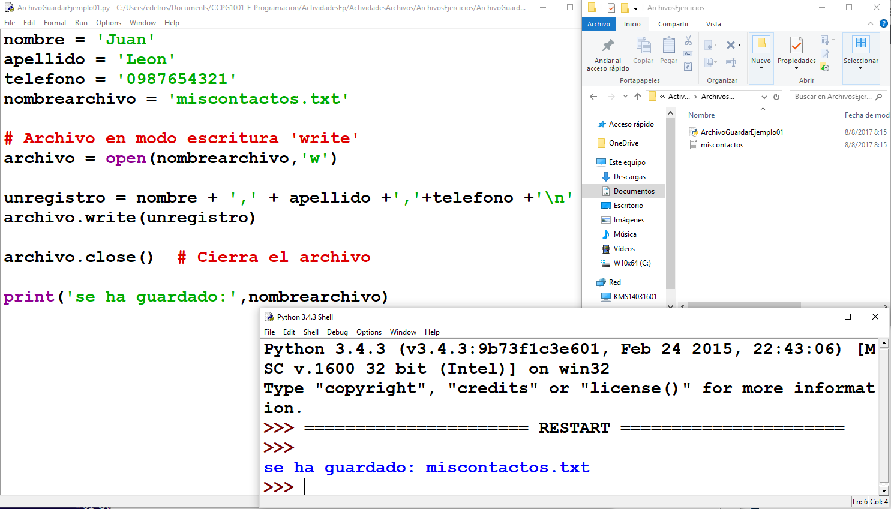Open the Format menu in the code editor
This screenshot has height=509, width=891.
pyautogui.click(x=55, y=22)
